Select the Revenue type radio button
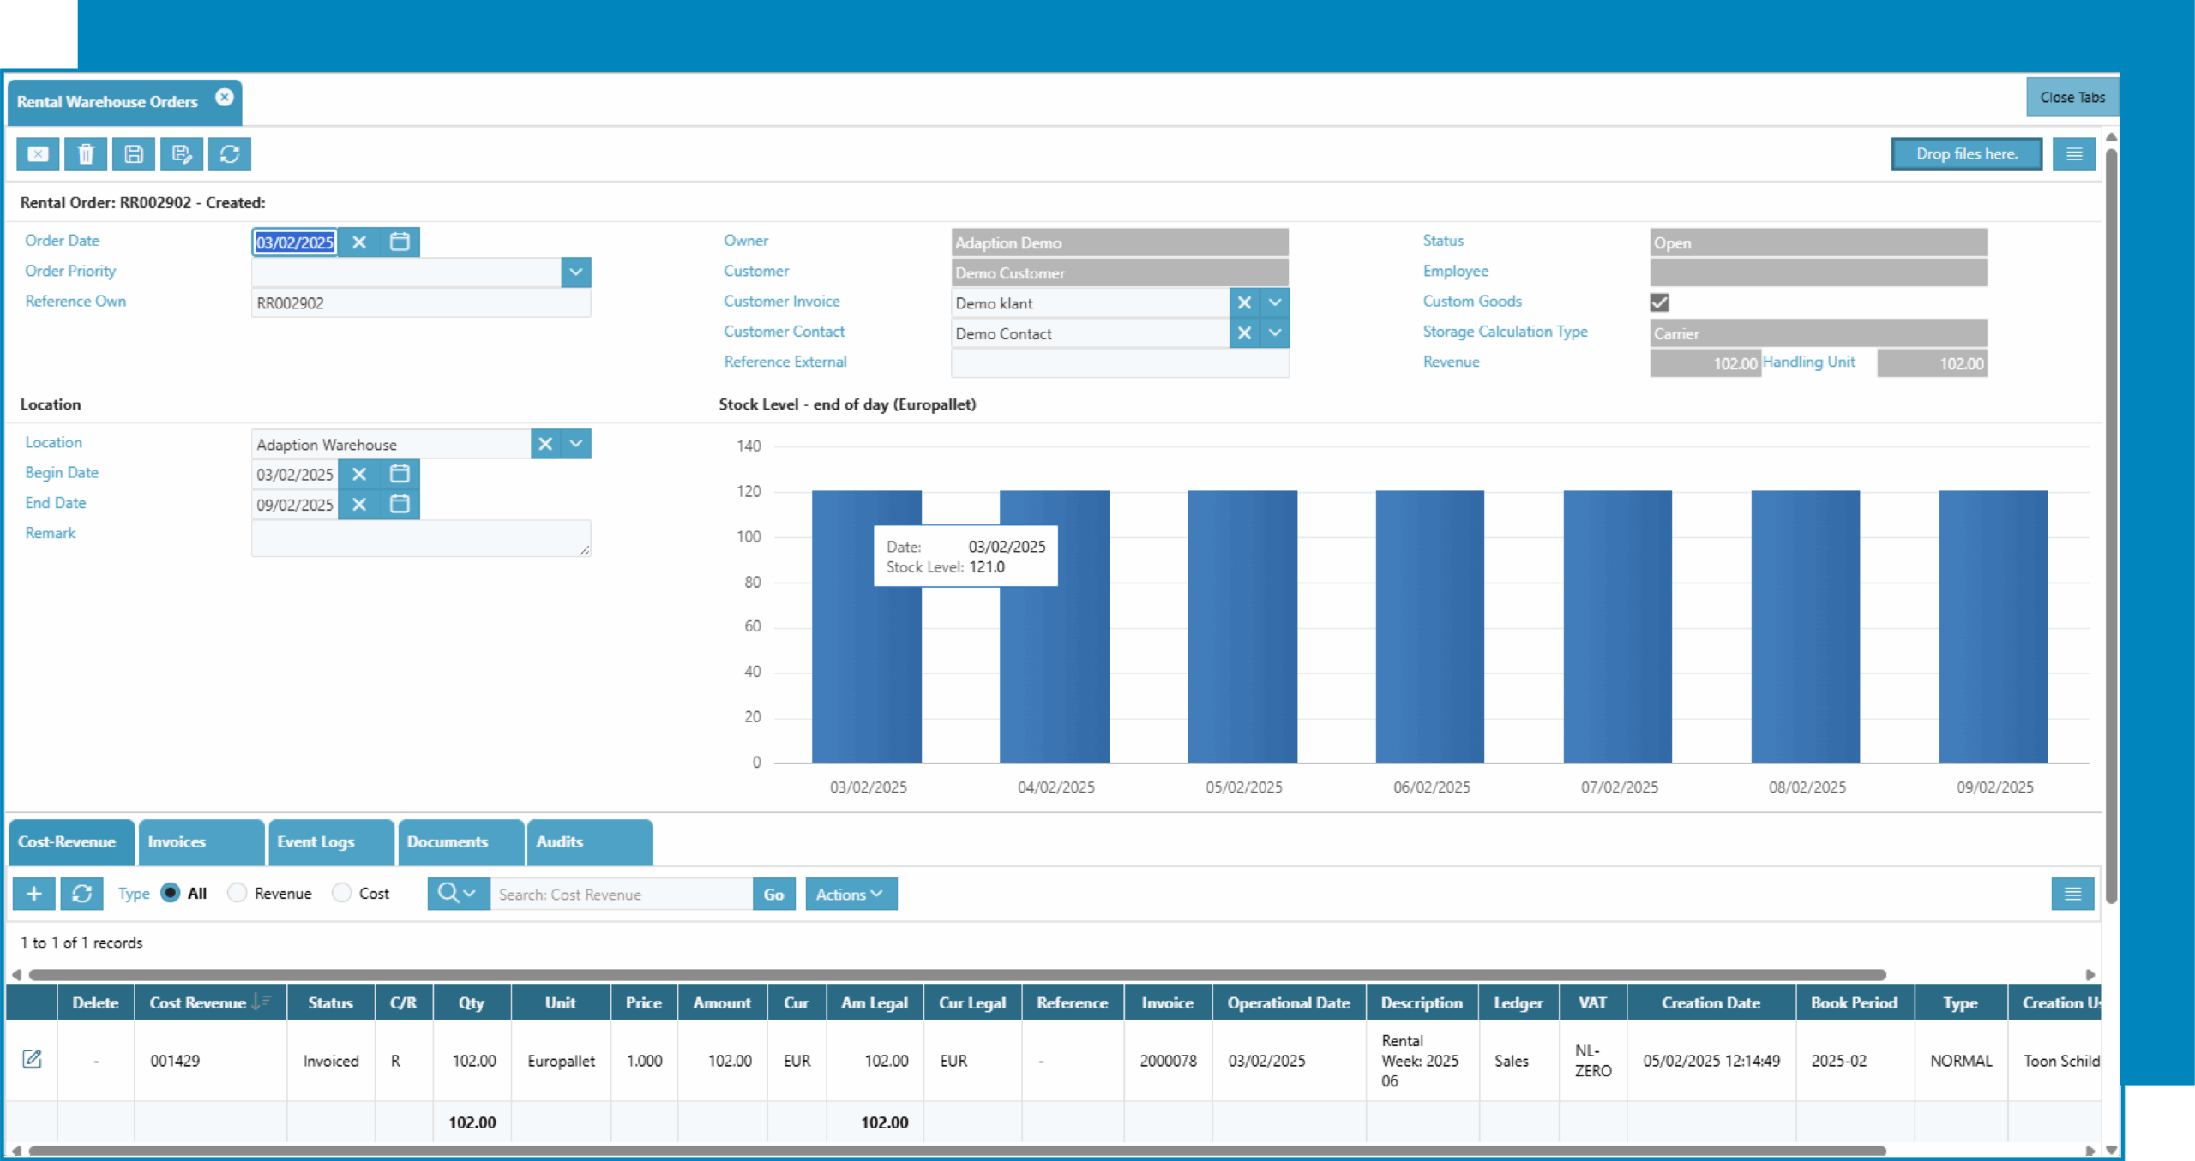The image size is (2195, 1161). [x=238, y=893]
